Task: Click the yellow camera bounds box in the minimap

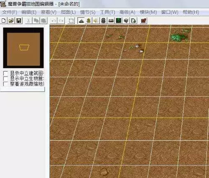Action: 24,47
